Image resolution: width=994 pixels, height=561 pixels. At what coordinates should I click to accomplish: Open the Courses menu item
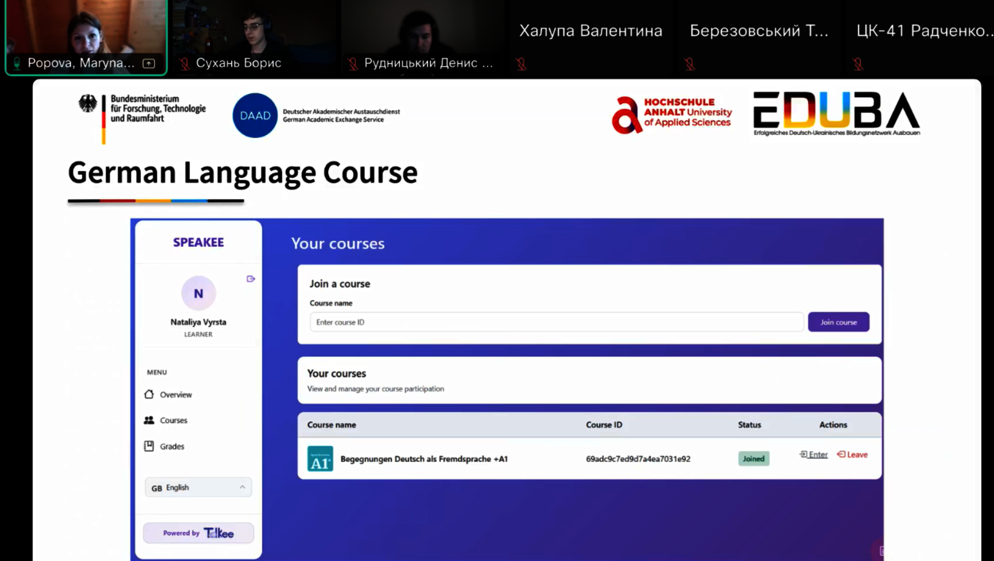coord(166,420)
